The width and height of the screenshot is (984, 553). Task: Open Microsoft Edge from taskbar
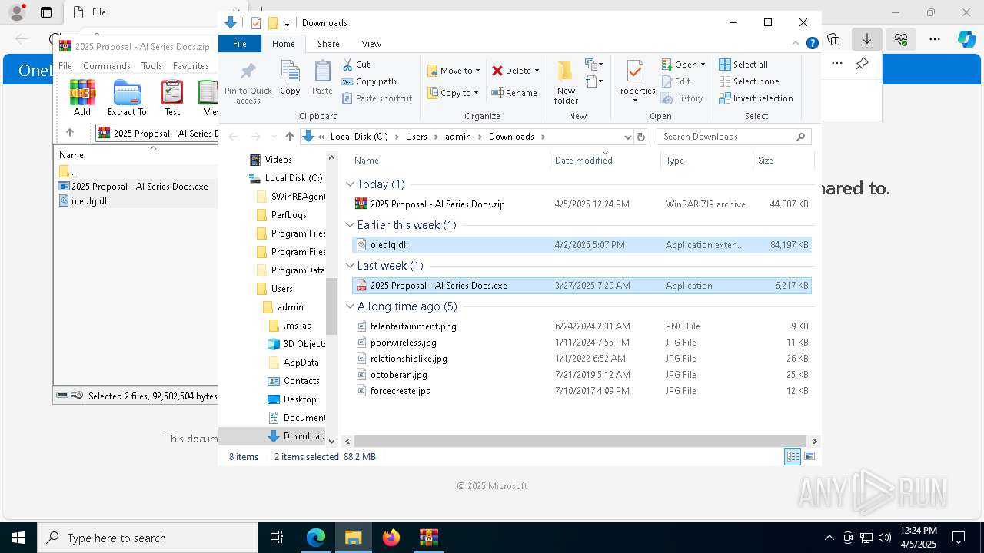[316, 538]
